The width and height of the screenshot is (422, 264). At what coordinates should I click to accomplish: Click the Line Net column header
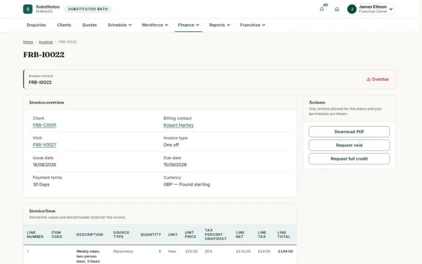coord(240,234)
